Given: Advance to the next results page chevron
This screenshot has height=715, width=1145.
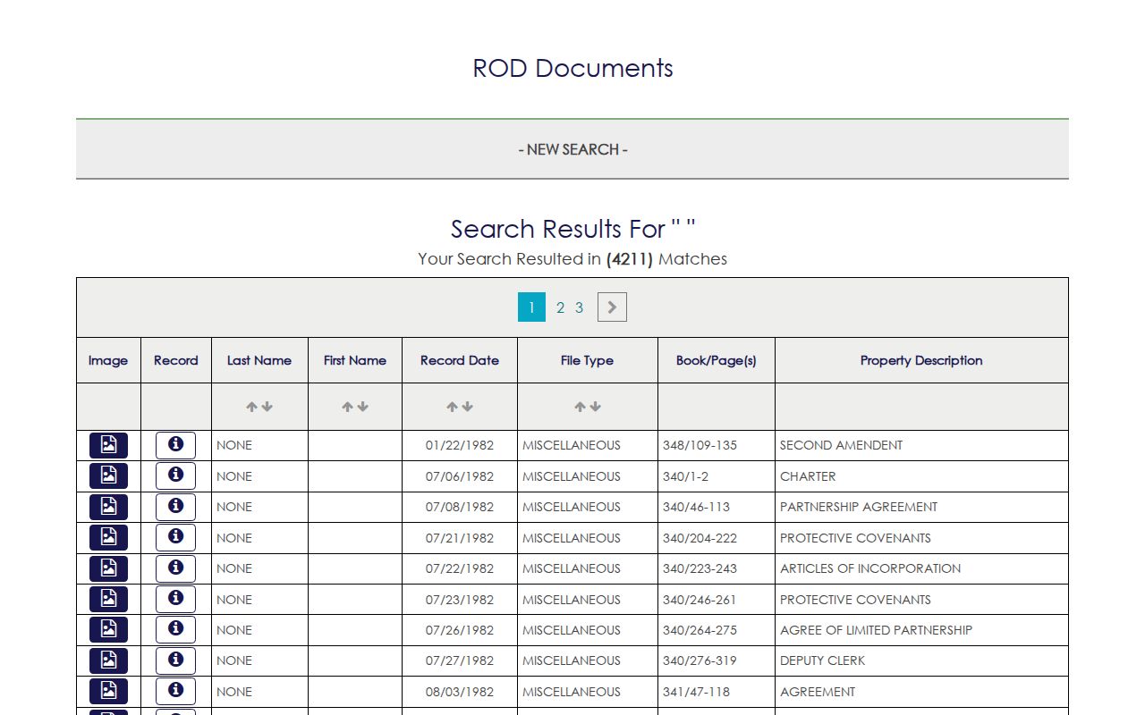Looking at the screenshot, I should tap(612, 307).
